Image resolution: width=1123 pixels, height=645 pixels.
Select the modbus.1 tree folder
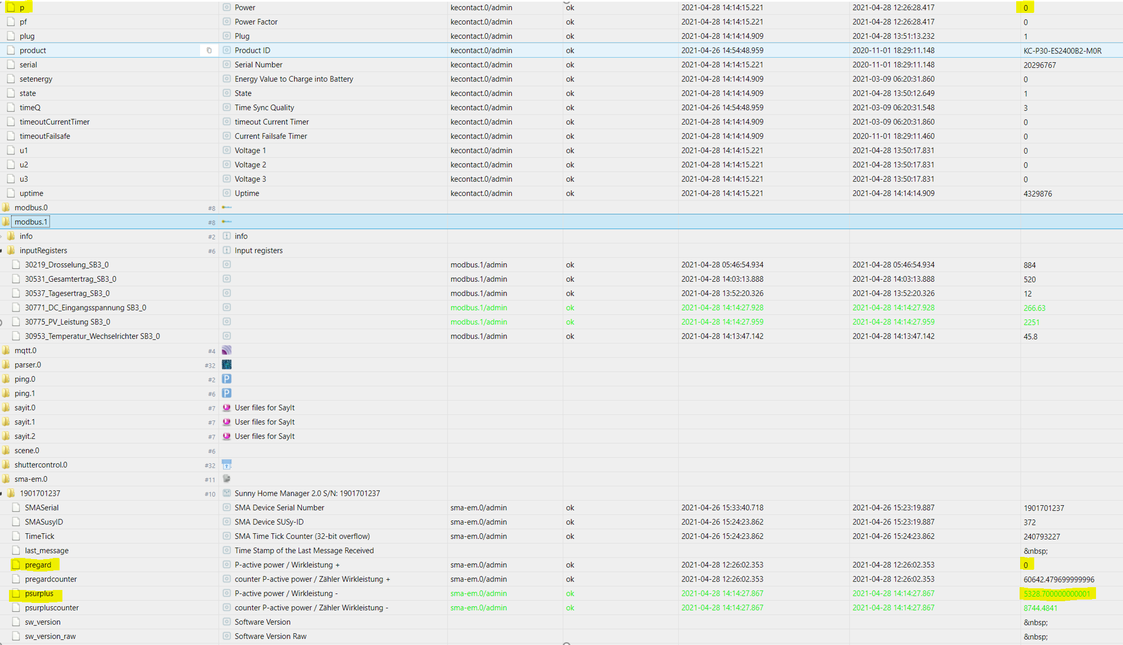pos(31,222)
